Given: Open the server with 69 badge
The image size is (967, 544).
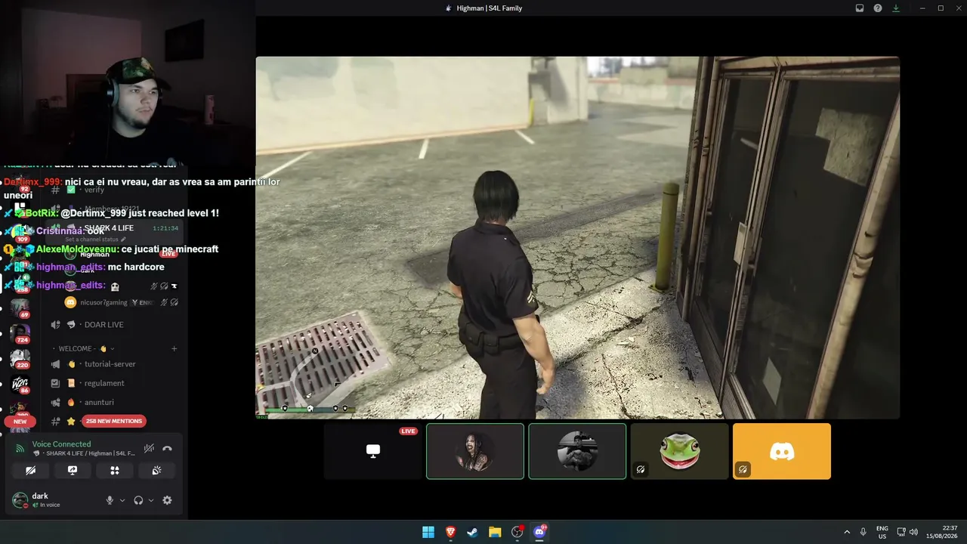Looking at the screenshot, I should click(x=20, y=308).
